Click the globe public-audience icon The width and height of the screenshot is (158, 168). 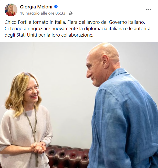pyautogui.click(x=70, y=13)
